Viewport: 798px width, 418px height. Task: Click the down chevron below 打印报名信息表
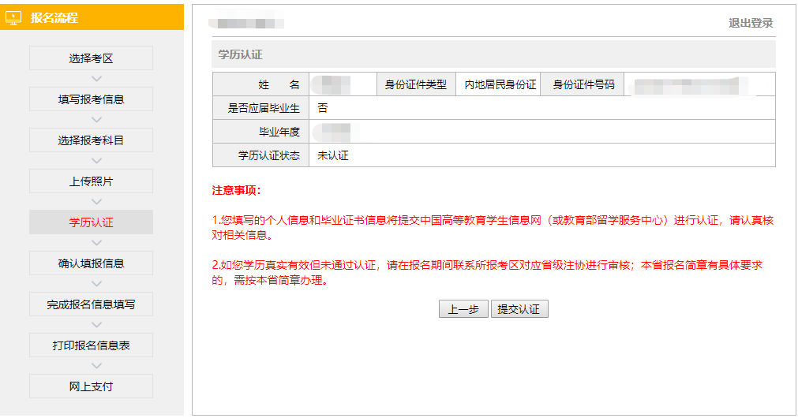click(x=97, y=366)
